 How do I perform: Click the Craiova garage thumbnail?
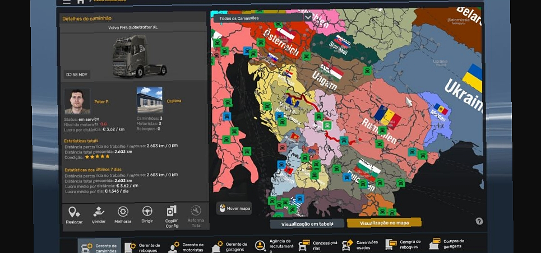pos(150,100)
